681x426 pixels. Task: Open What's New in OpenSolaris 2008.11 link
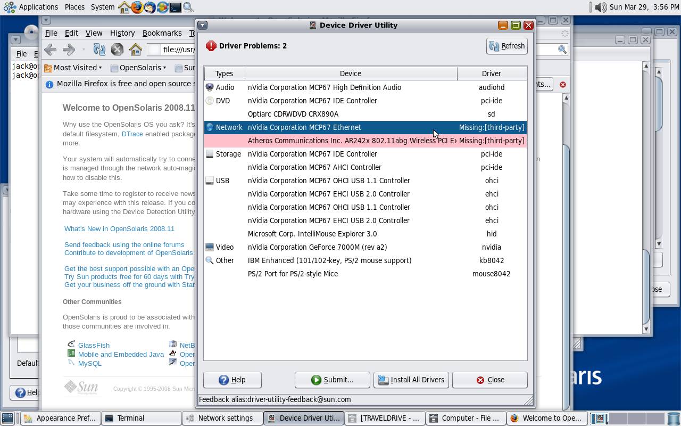click(x=119, y=228)
